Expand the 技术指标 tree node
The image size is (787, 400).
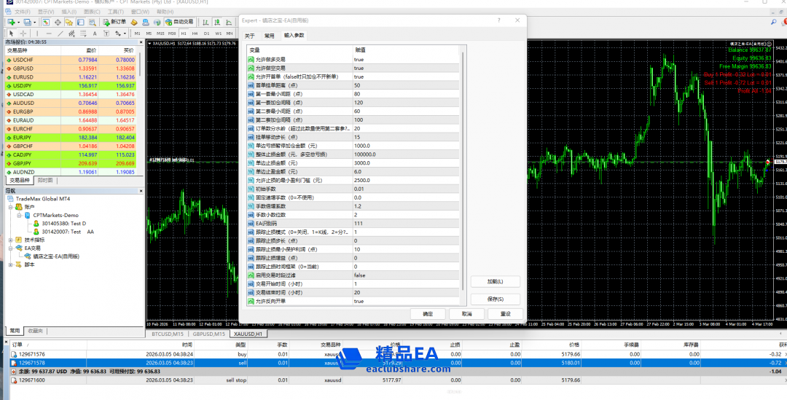tap(10, 240)
